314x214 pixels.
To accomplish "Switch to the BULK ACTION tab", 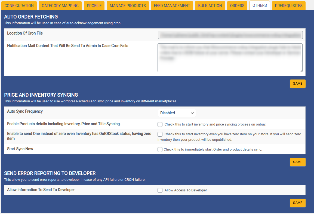I will 210,5.
